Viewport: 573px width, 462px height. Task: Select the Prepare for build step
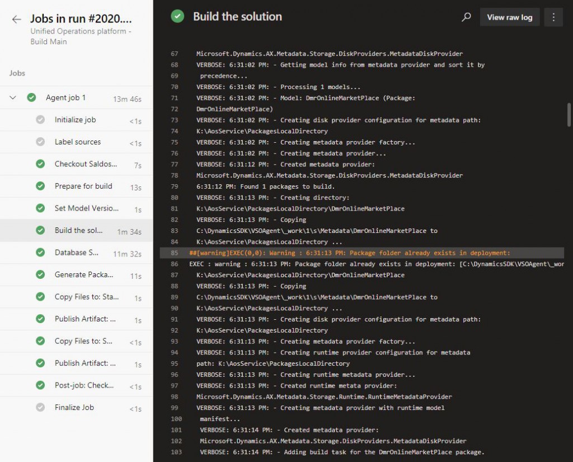83,186
